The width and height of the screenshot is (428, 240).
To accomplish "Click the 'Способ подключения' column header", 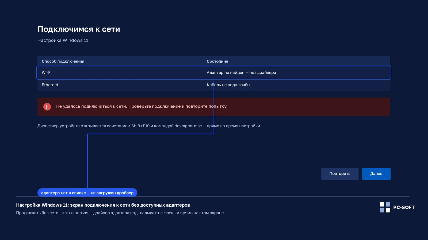I will click(x=63, y=61).
